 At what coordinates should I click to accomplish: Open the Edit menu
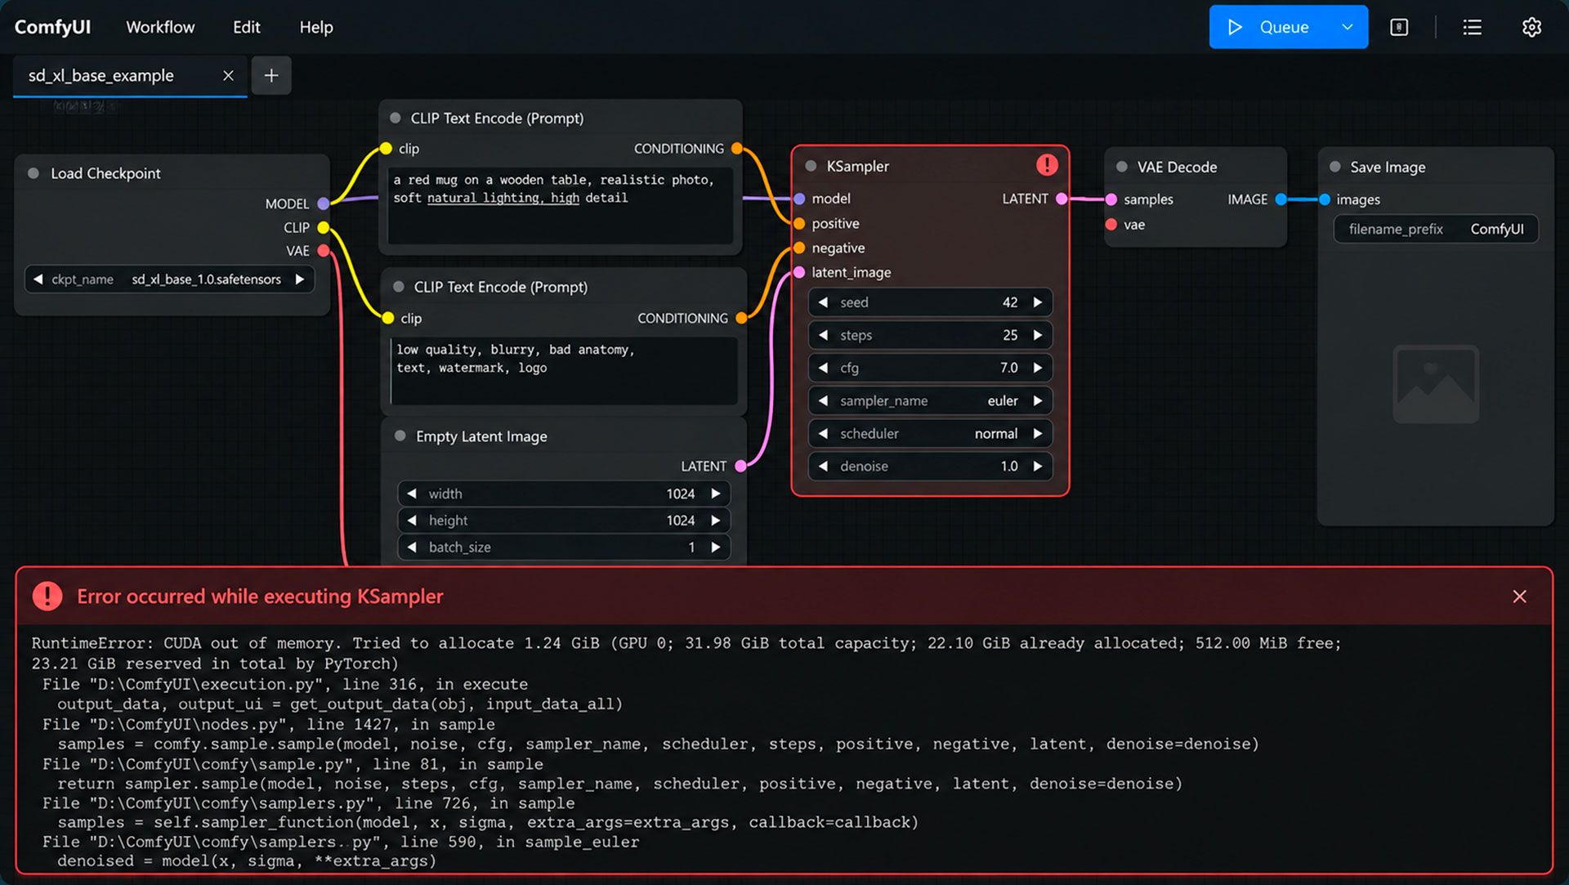click(246, 27)
